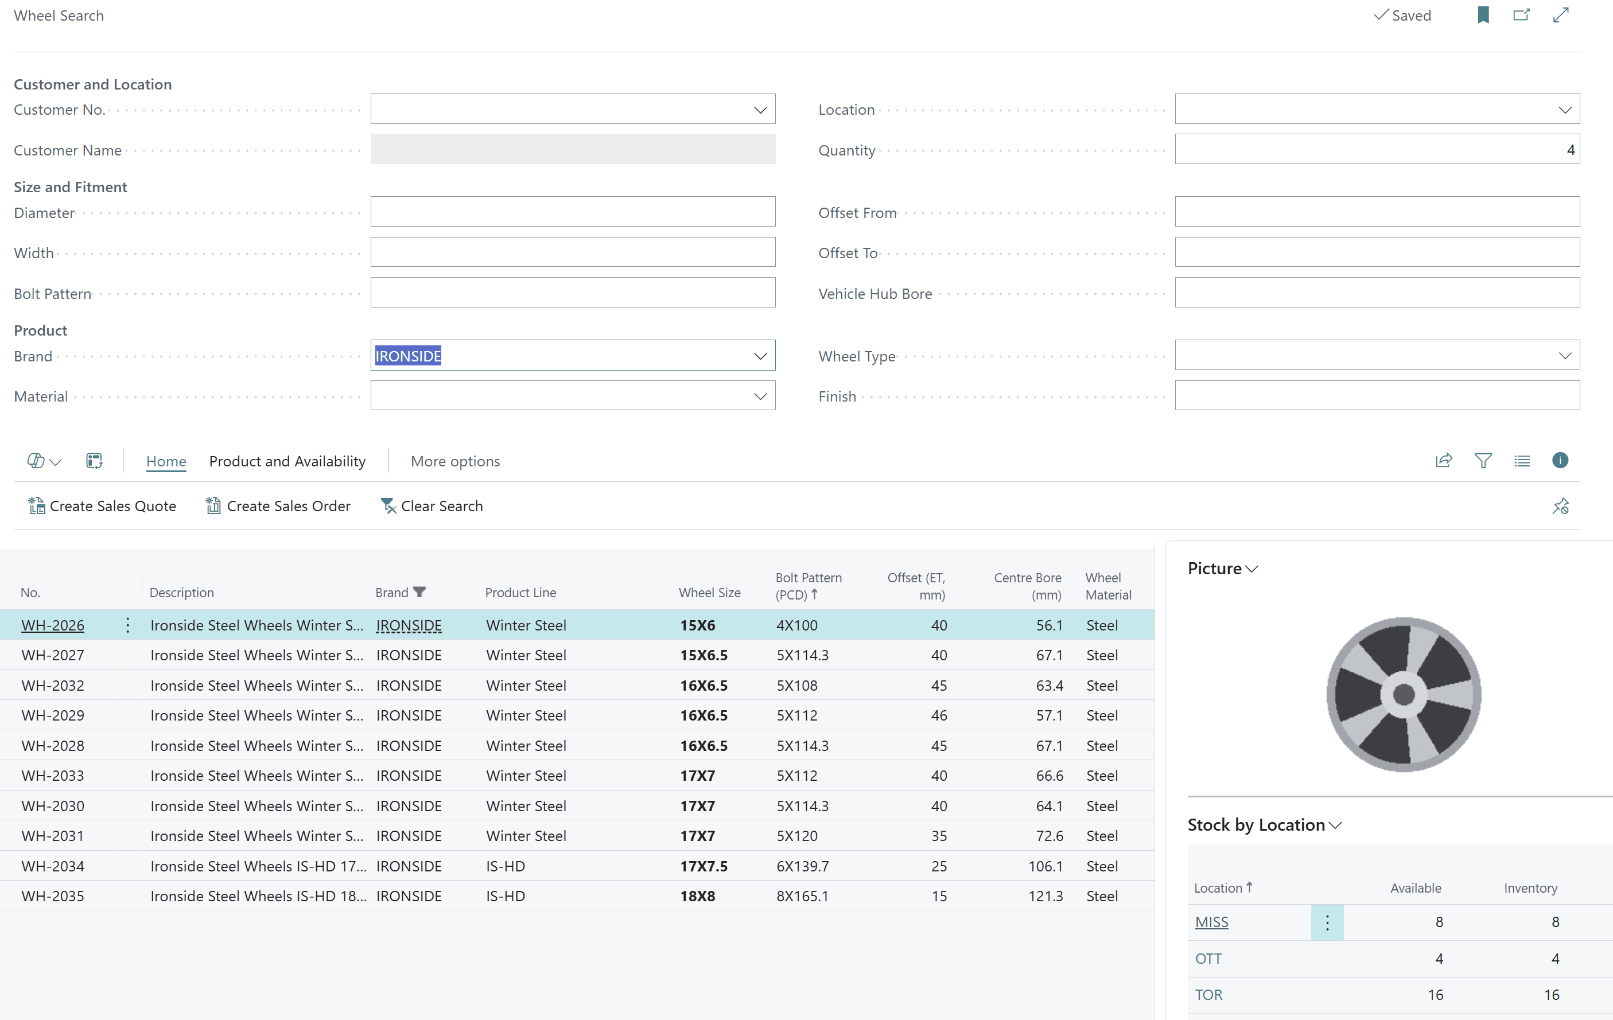Click the 18X8 wheel size cell
Viewport: 1613px width, 1020px height.
[x=697, y=896]
